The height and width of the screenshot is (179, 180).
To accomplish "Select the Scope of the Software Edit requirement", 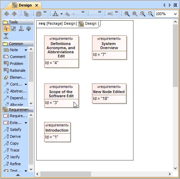I will pos(61,96).
